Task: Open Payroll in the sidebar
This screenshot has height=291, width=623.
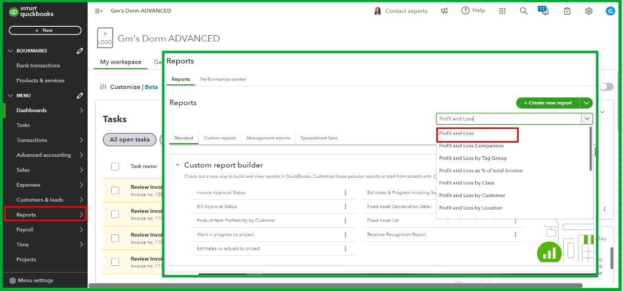Action: 25,230
